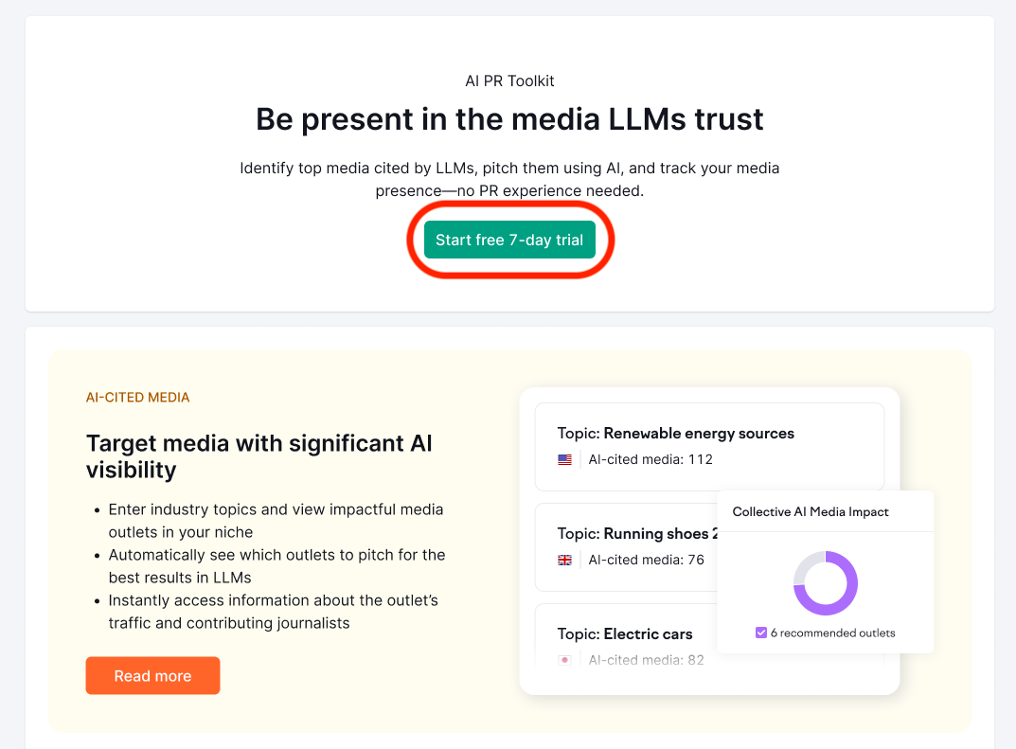The height and width of the screenshot is (749, 1016).
Task: Click Target media with significant AI visibility heading
Action: point(258,455)
